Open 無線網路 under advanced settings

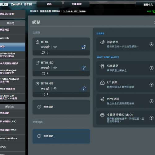pos(12,113)
